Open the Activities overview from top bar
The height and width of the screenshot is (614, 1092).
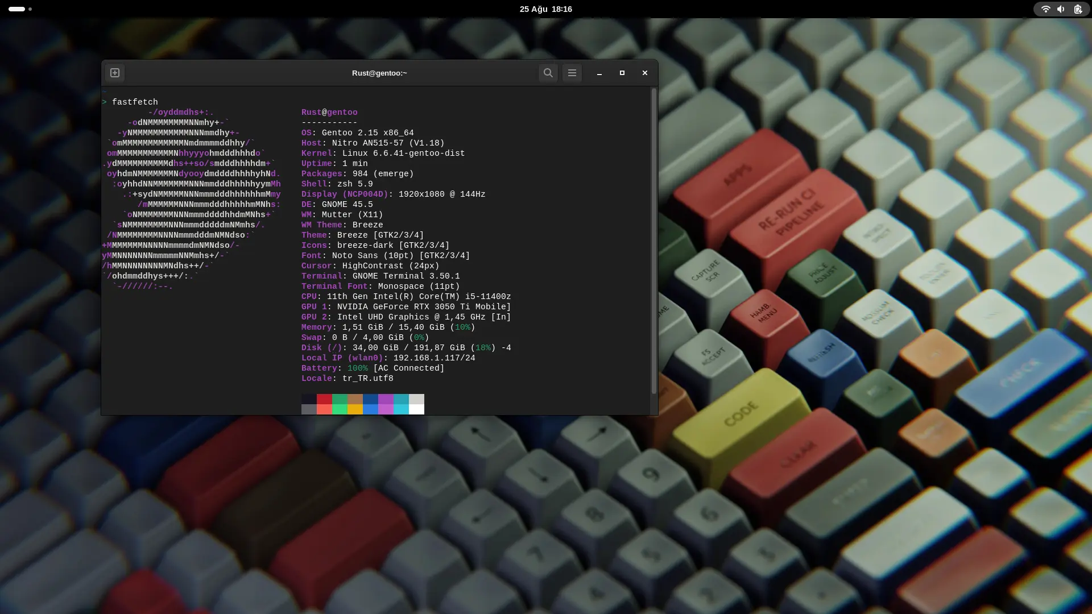[20, 9]
